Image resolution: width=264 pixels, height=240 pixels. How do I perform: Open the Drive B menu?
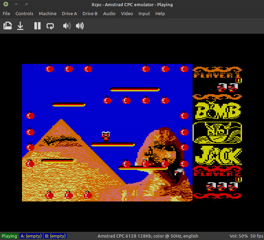[x=90, y=13]
